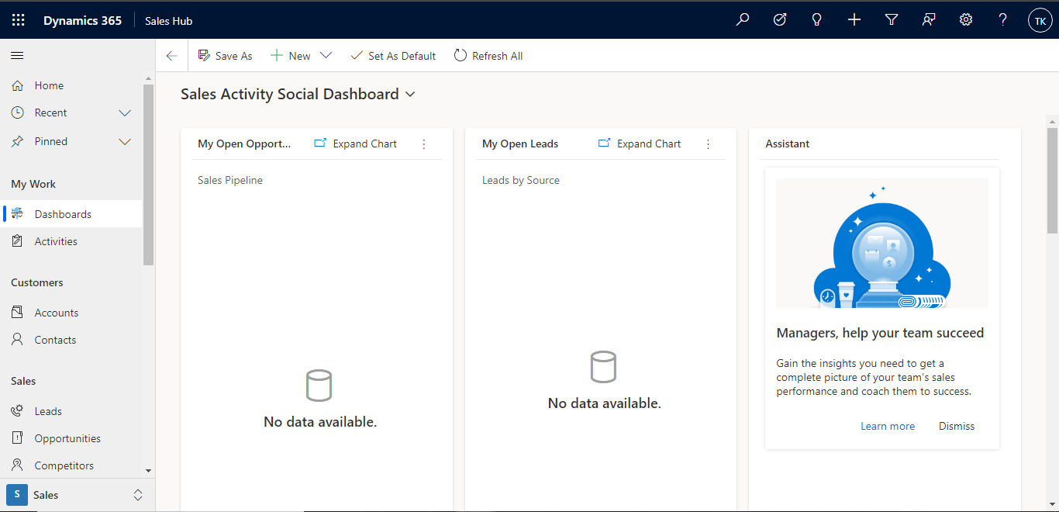Open the New button dropdown arrow
The image size is (1059, 512).
click(x=326, y=55)
